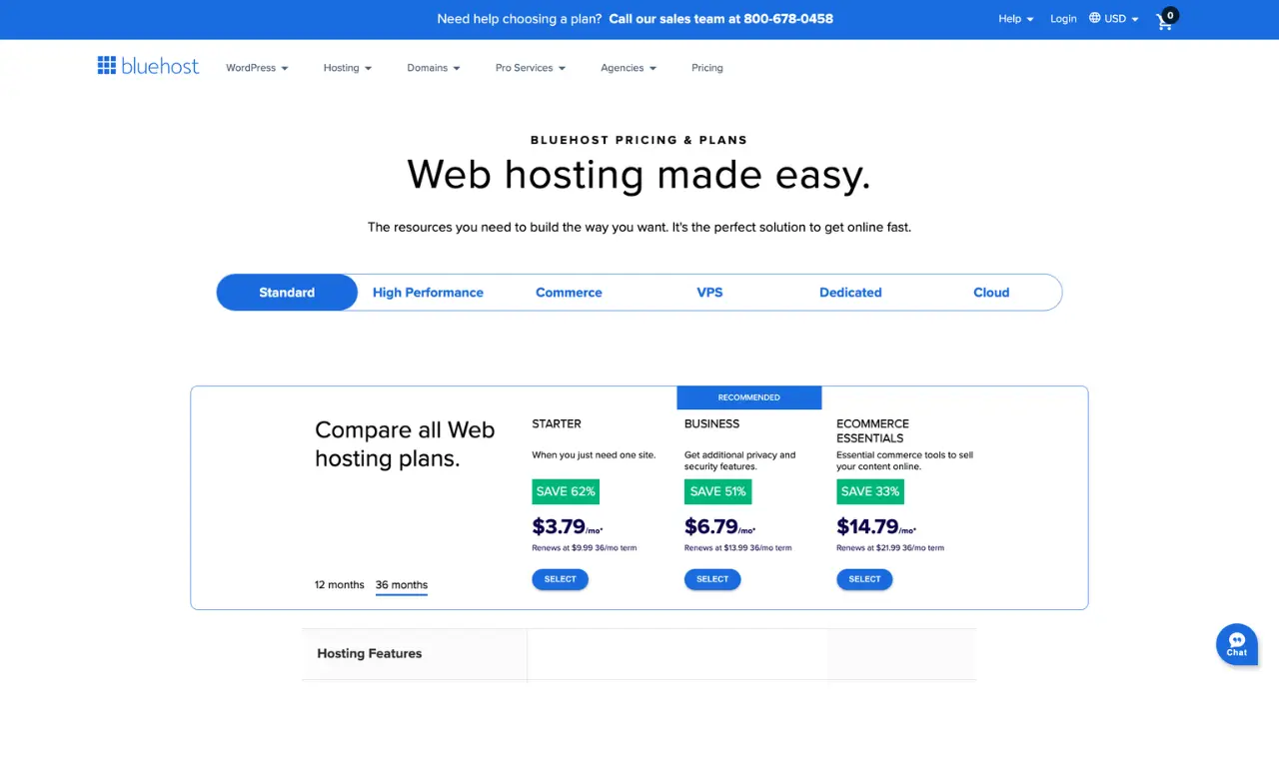Switch billing term to 36 months
The height and width of the screenshot is (768, 1279).
(x=402, y=585)
